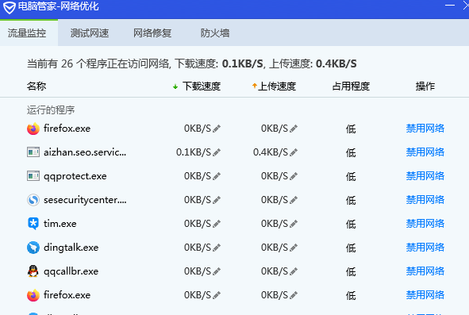Sort by 下载速度 green arrow column
The width and height of the screenshot is (469, 315).
tap(197, 86)
